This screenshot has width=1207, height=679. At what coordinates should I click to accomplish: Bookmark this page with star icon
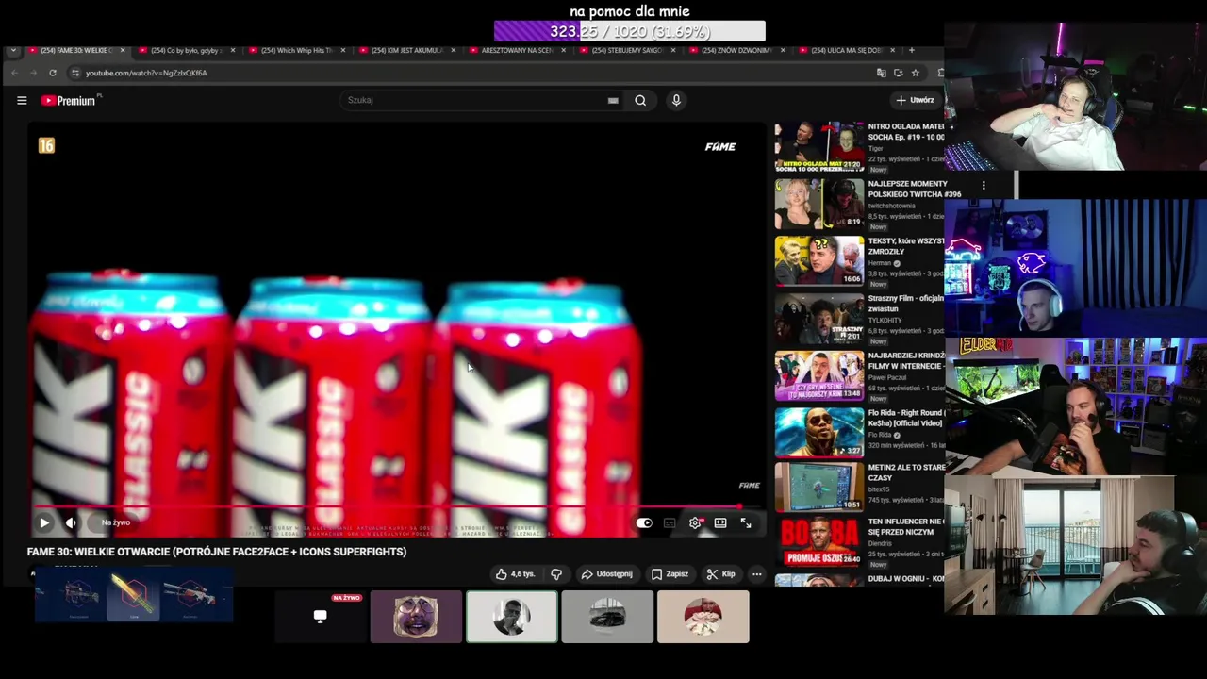point(915,73)
